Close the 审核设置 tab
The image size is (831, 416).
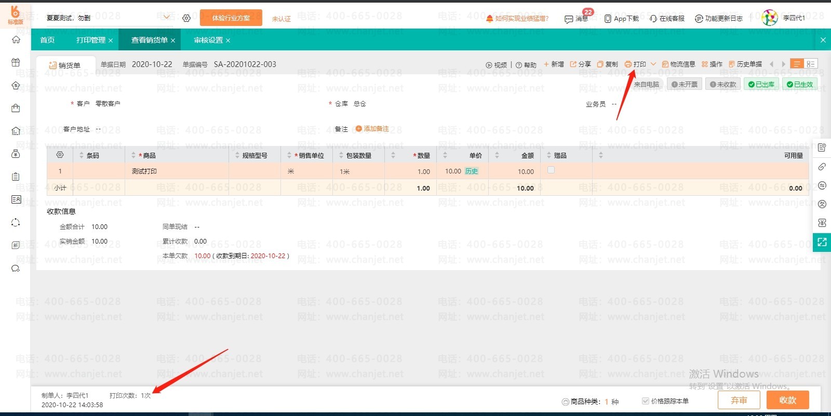(228, 41)
